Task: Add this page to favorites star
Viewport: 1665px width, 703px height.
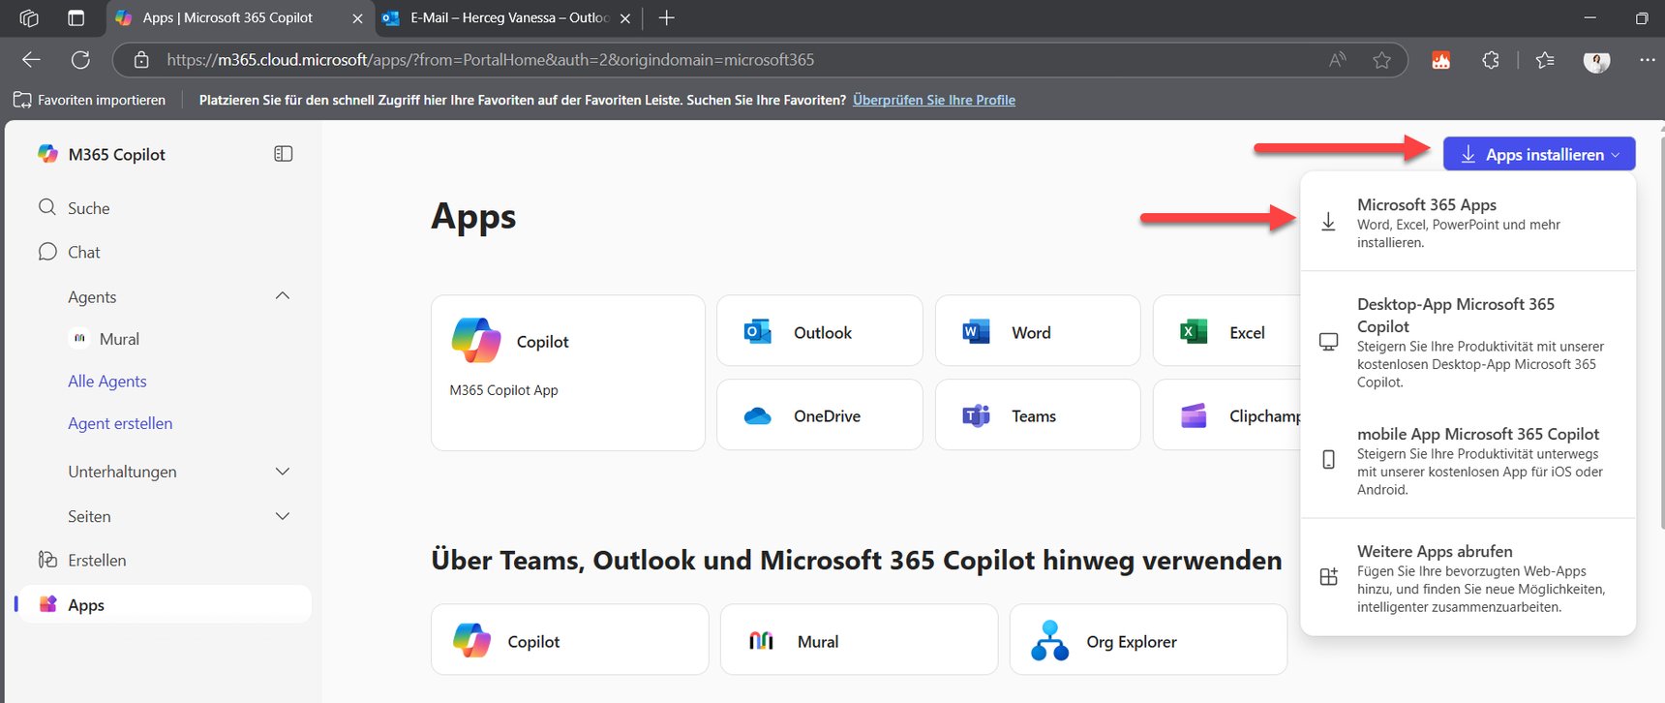Action: click(x=1381, y=60)
